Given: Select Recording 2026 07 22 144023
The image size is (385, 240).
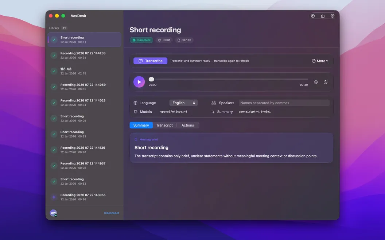Looking at the screenshot, I should (x=85, y=103).
